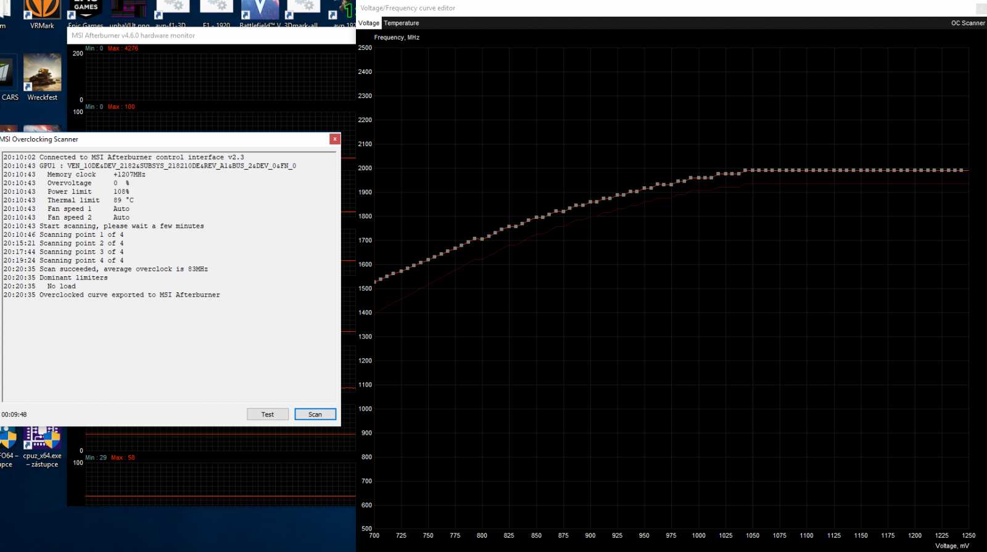Close the MSI Overclocking Scanner dialog
Viewport: 987px width, 552px height.
point(335,139)
